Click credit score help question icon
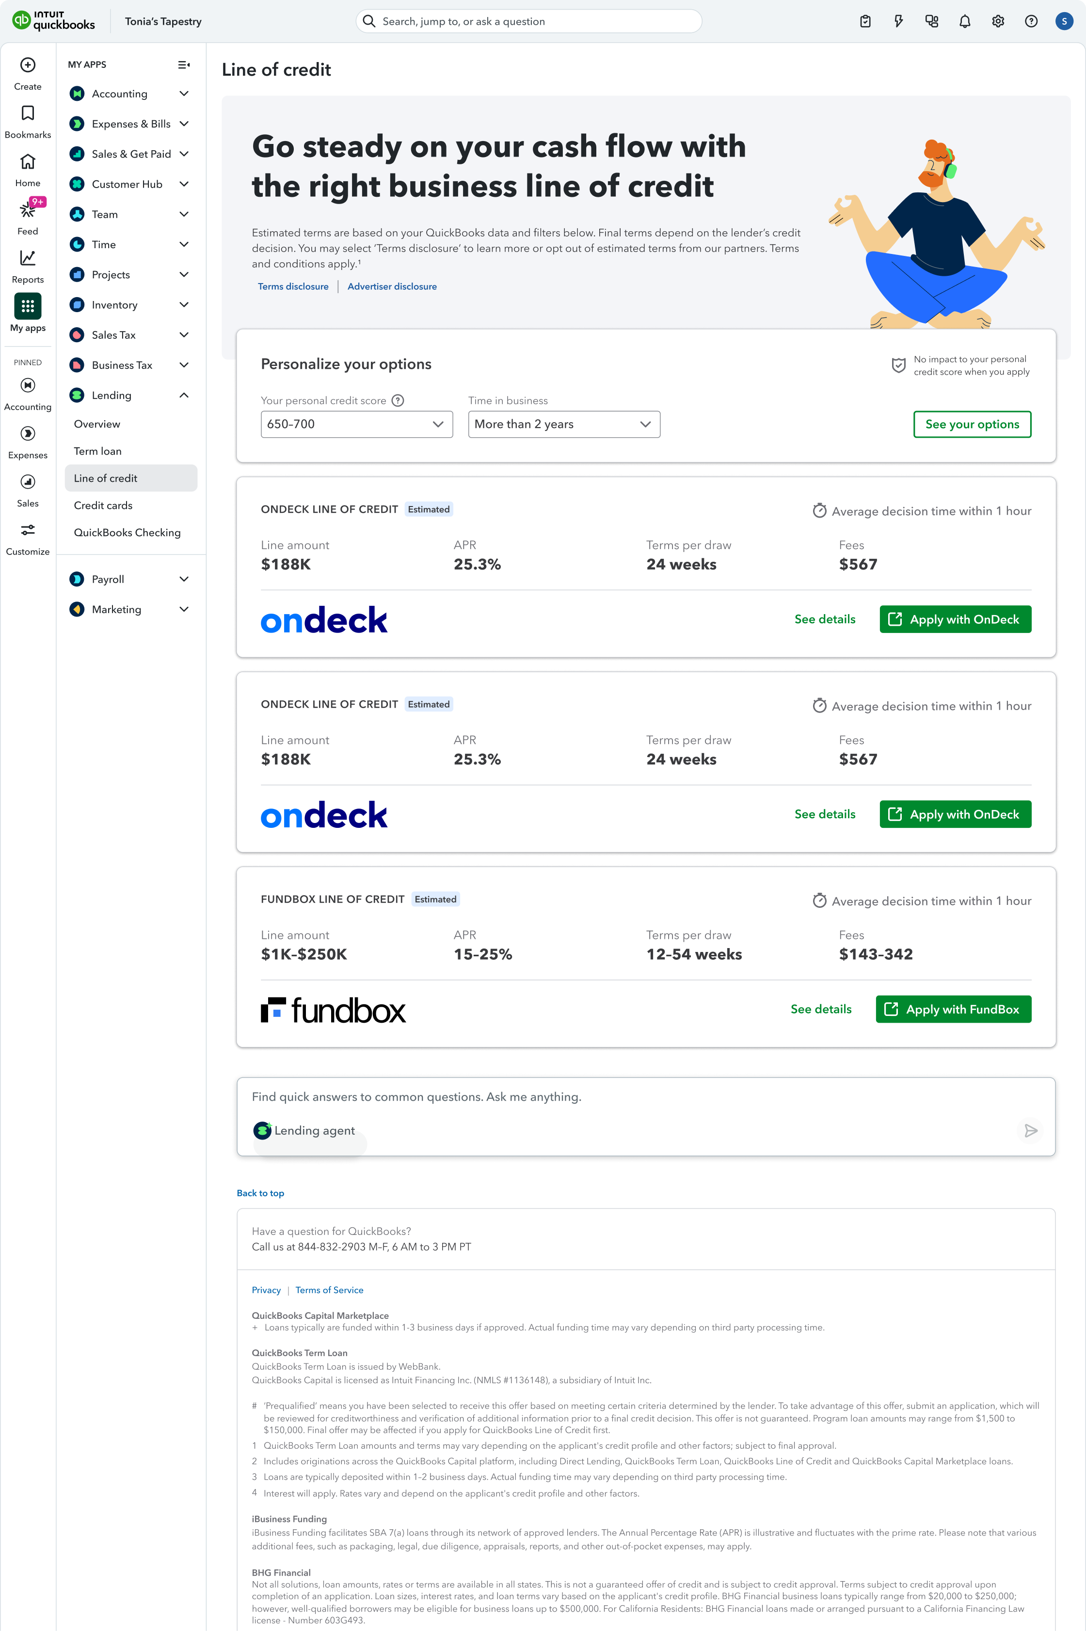 [x=398, y=401]
